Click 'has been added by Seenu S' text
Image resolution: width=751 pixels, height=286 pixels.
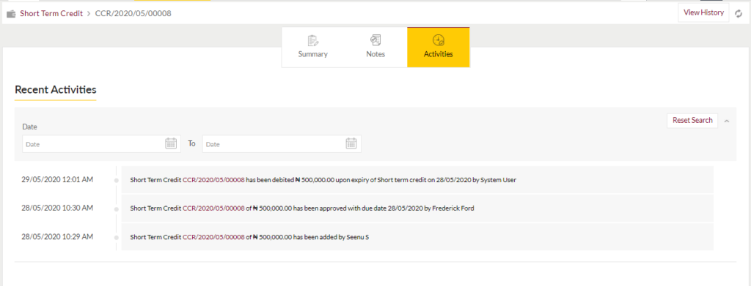(331, 236)
